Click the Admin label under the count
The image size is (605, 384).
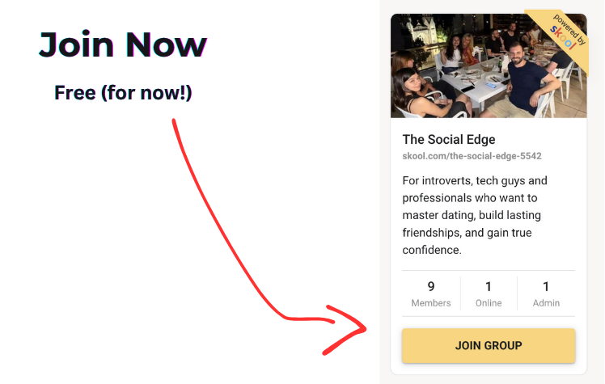click(546, 303)
